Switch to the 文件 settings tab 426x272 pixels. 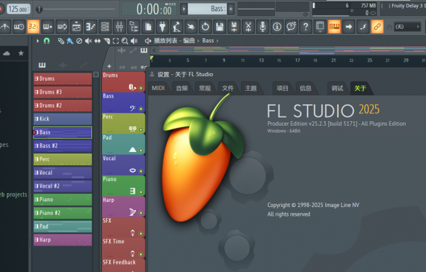[227, 88]
